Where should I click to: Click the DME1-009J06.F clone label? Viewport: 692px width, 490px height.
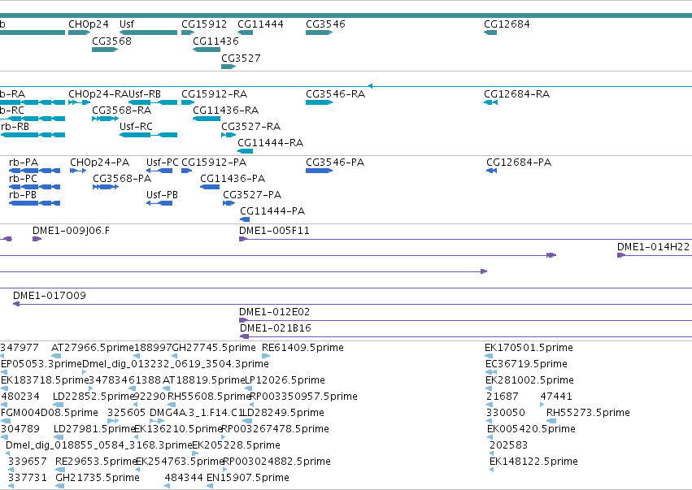71,231
